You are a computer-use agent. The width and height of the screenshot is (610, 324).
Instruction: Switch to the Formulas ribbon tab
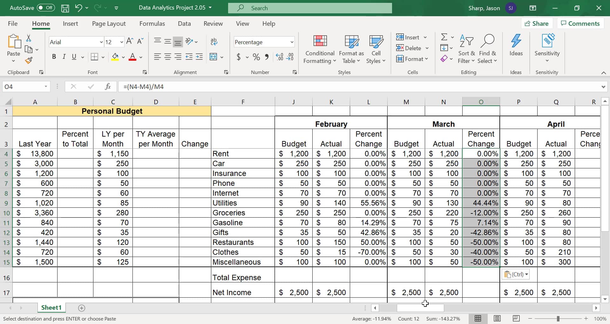[x=152, y=24]
